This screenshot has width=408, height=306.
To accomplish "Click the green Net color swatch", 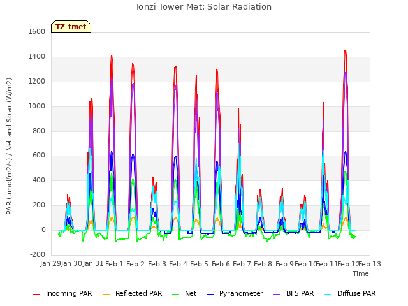I will [176, 295].
